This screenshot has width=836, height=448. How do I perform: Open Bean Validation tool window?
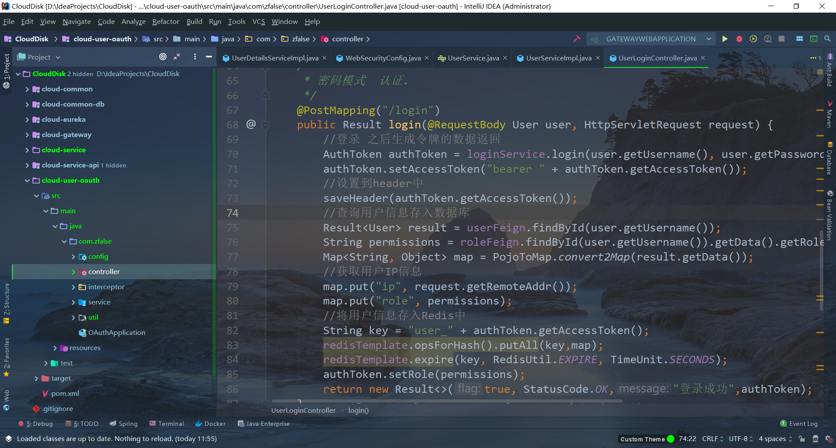tap(830, 215)
